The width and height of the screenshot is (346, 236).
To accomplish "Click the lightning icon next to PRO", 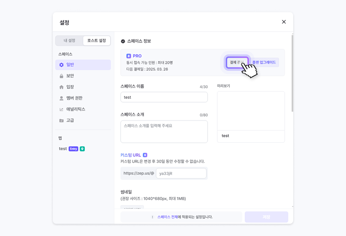I will tap(129, 56).
